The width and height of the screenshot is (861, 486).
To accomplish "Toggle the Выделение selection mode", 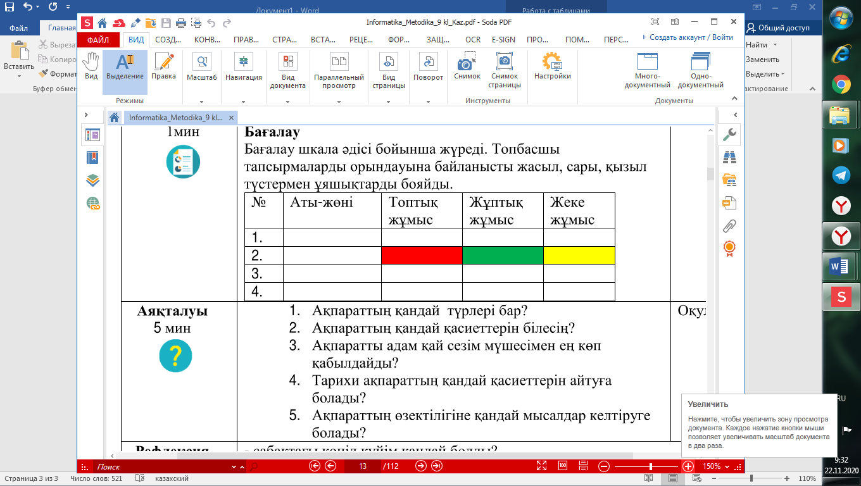I will (125, 66).
